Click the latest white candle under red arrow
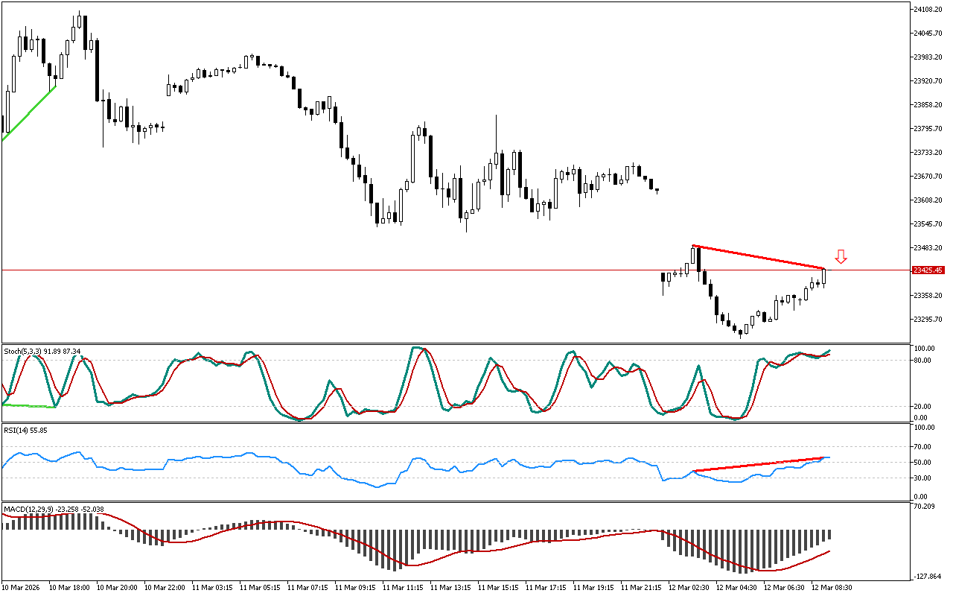This screenshot has width=953, height=596. click(x=824, y=276)
